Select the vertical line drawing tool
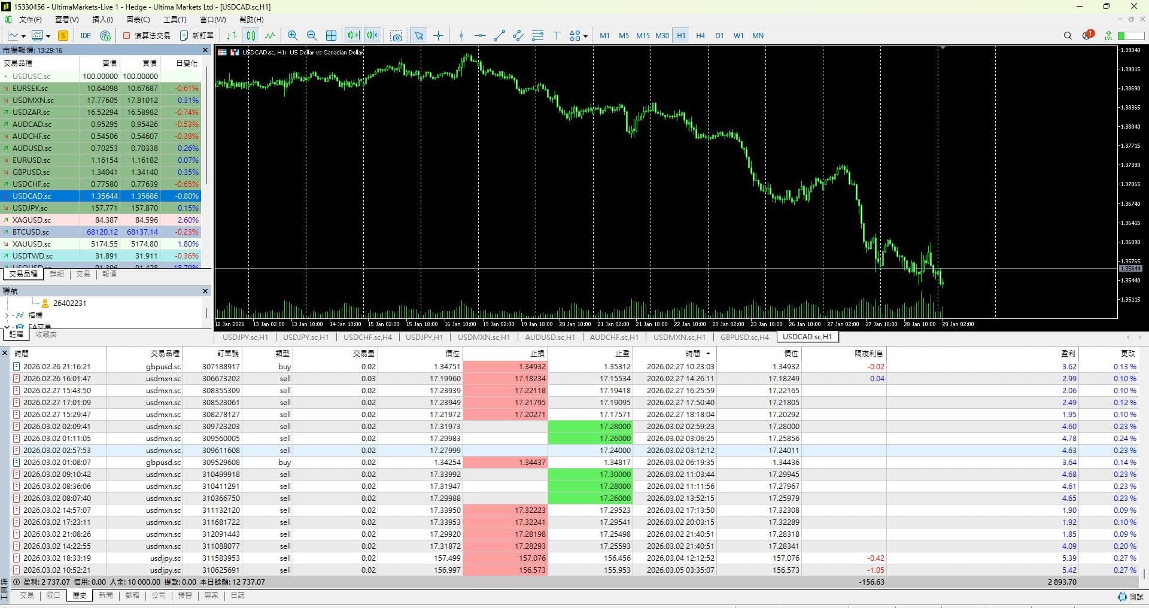 (461, 36)
